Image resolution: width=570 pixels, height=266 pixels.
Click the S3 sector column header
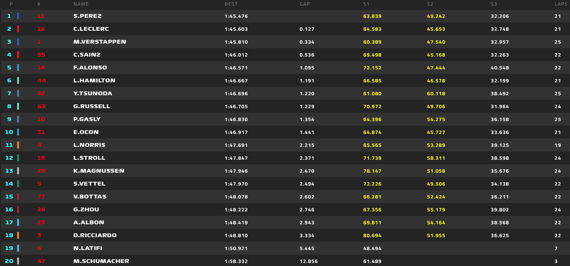(494, 4)
